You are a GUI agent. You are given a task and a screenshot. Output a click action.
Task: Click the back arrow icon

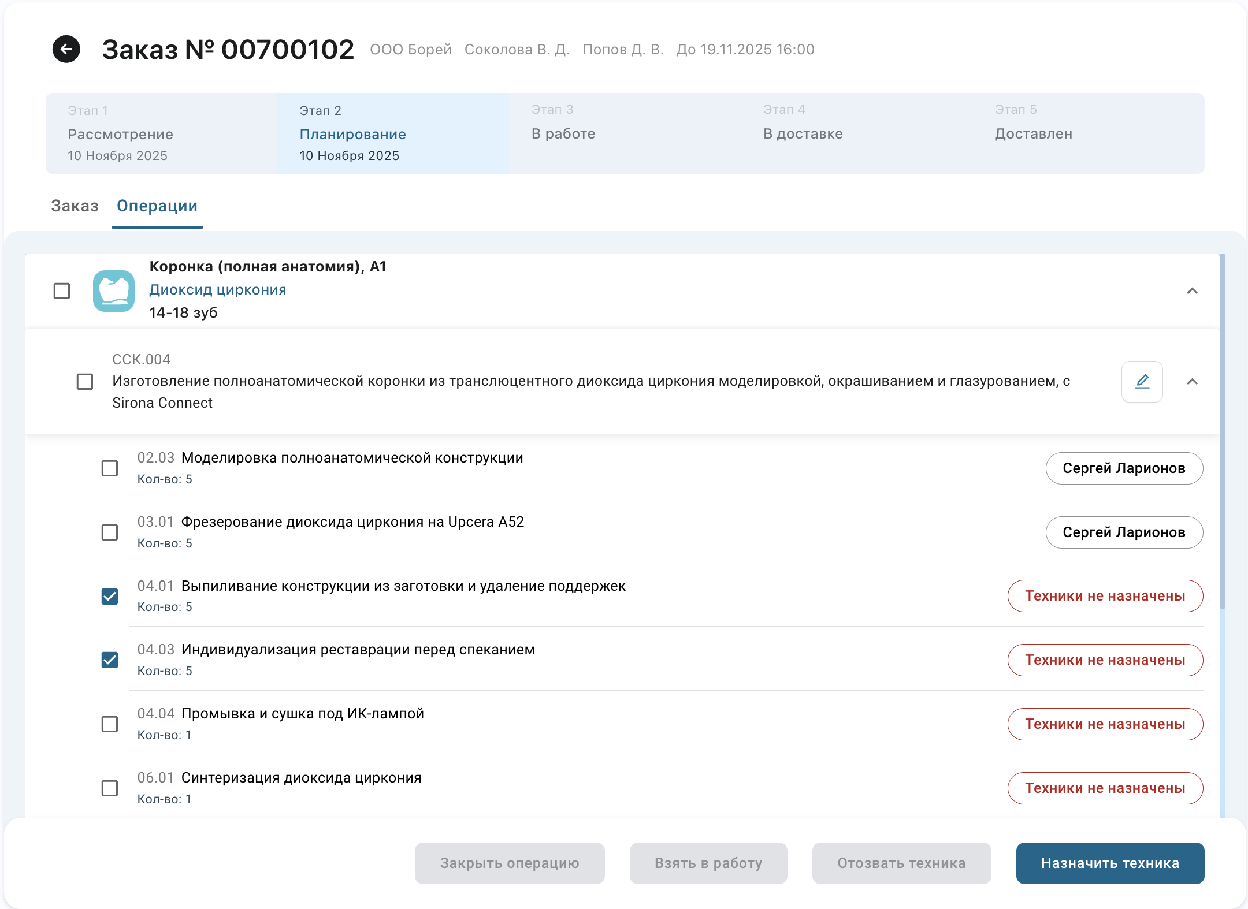point(66,49)
